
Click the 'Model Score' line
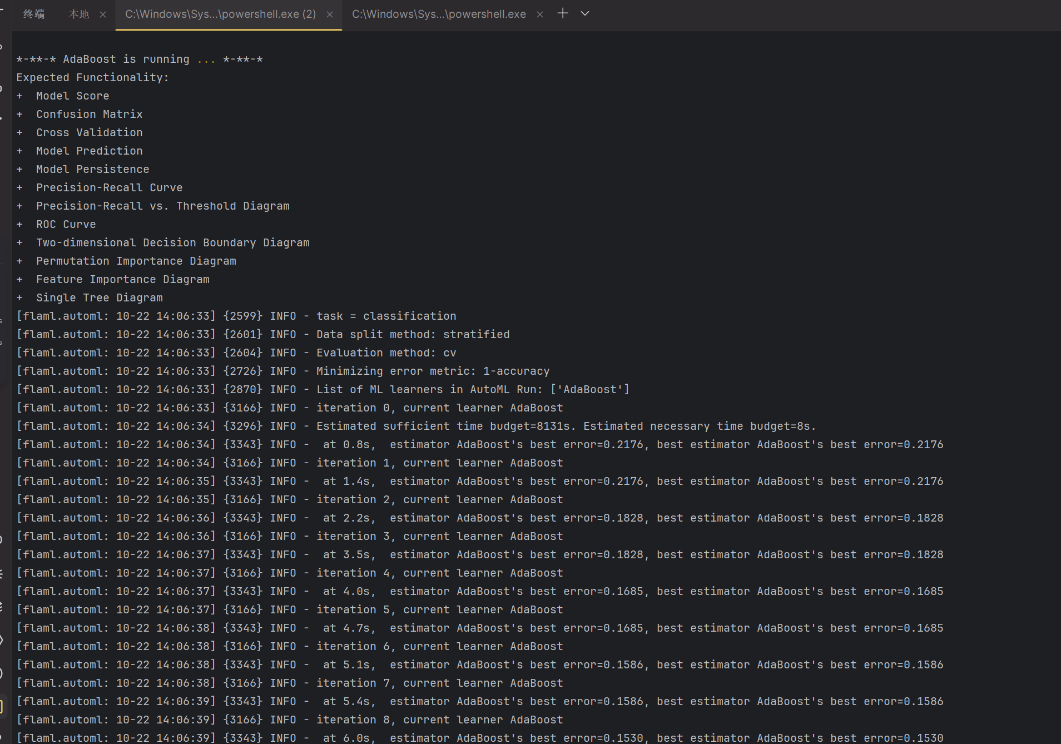(x=63, y=96)
